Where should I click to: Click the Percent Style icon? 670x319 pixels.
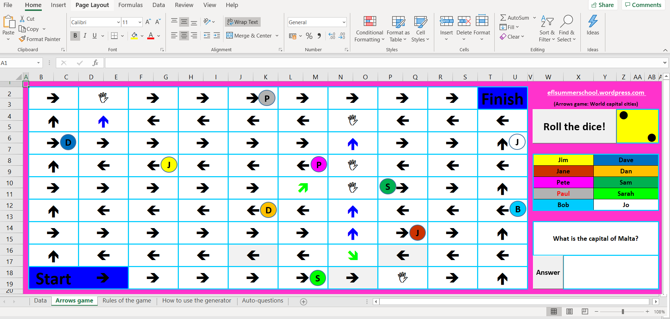point(309,36)
